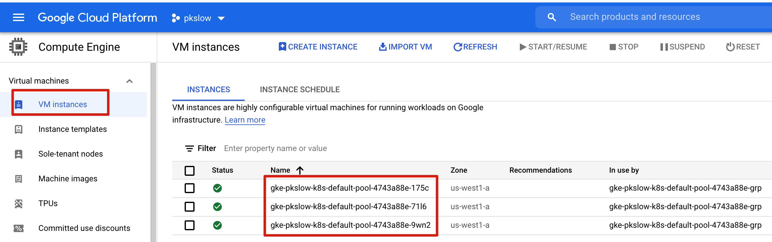Click the TPUs sidebar icon
Image resolution: width=772 pixels, height=242 pixels.
[19, 203]
